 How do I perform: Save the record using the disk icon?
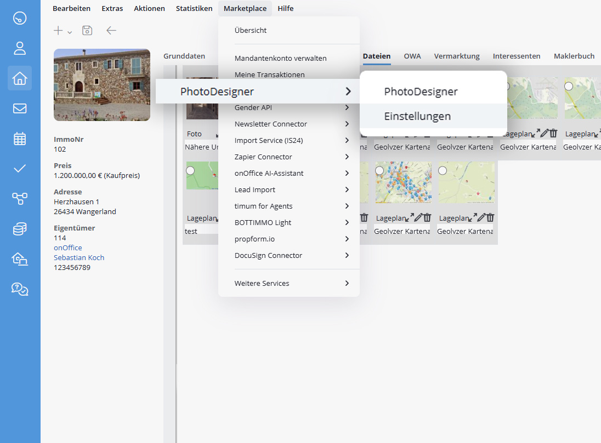pyautogui.click(x=87, y=31)
